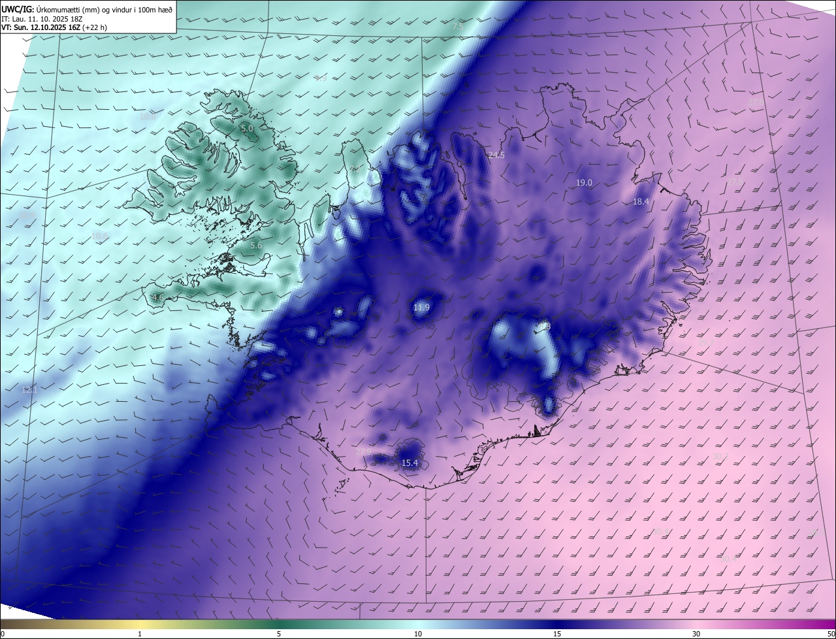This screenshot has height=639, width=836.
Task: Click the '10' tick on the color scale
Action: tap(418, 634)
